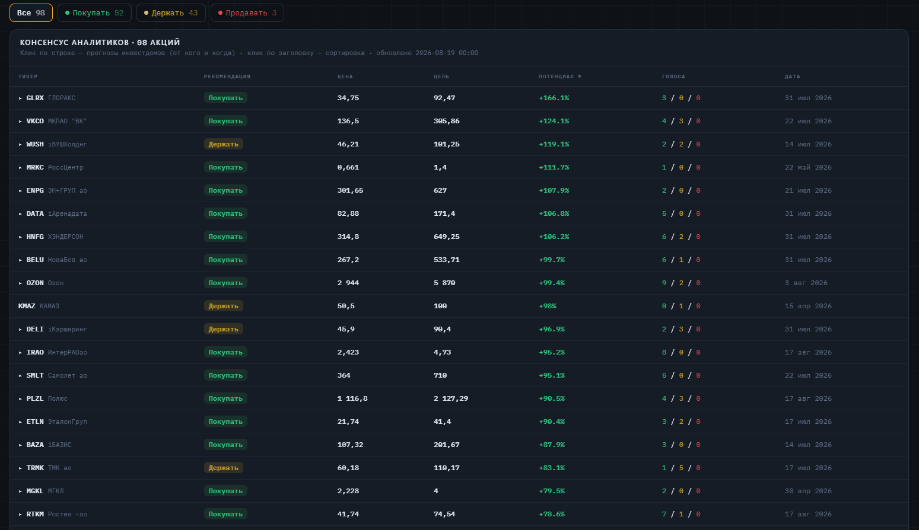
Task: Click the company name "ГЛОРАКС"
Action: [62, 98]
